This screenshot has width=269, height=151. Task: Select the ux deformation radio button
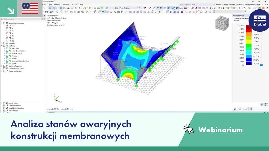pos(7,28)
